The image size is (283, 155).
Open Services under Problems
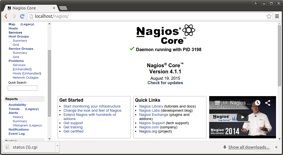[x=19, y=65]
